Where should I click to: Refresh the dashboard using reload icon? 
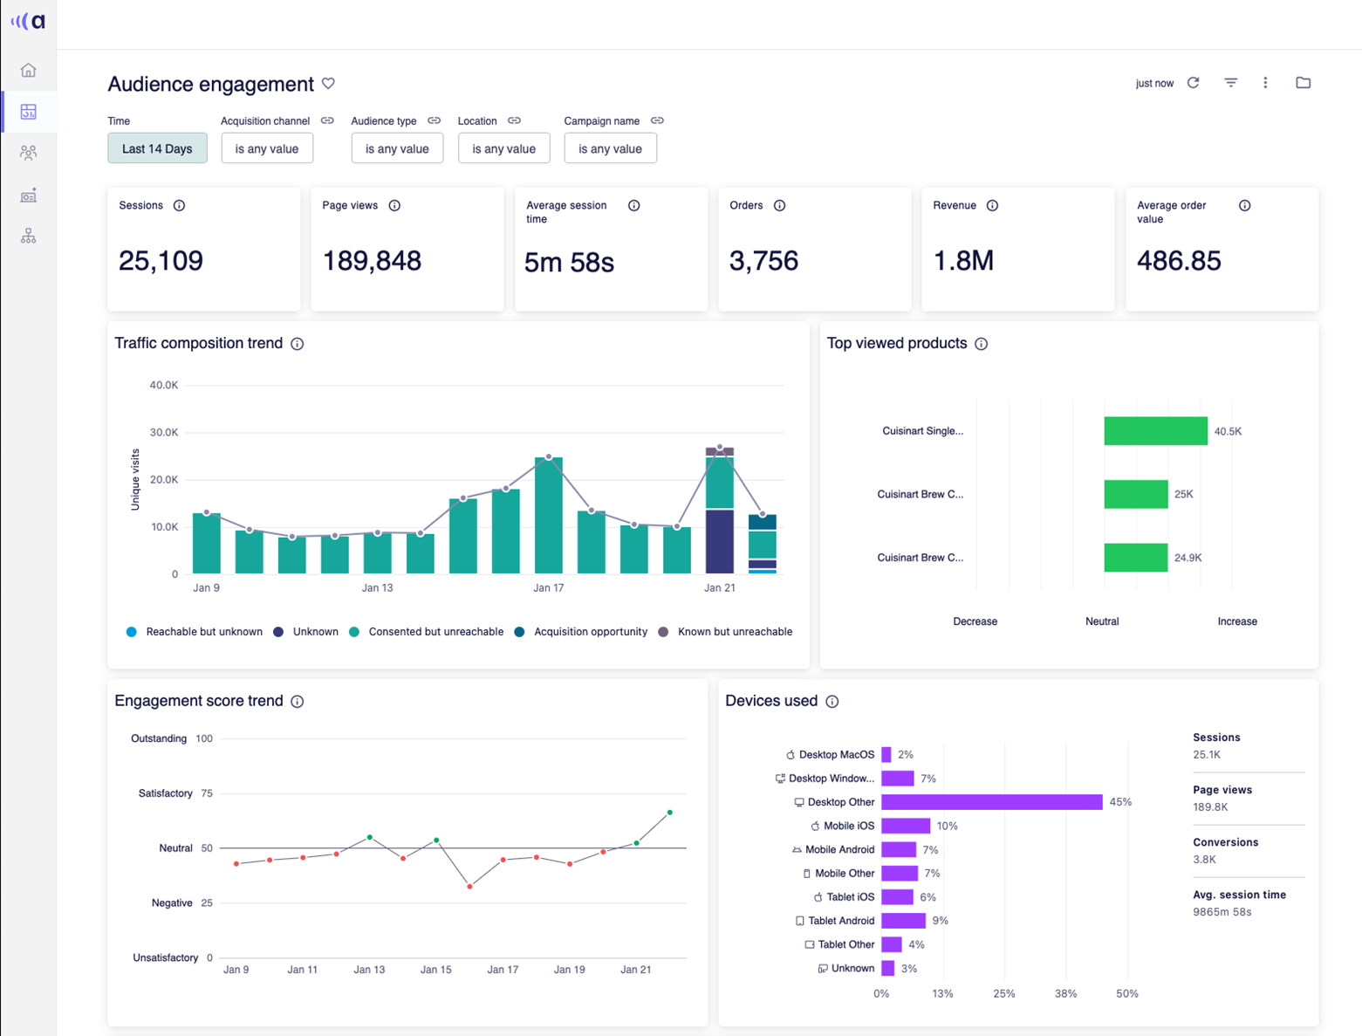(x=1194, y=83)
